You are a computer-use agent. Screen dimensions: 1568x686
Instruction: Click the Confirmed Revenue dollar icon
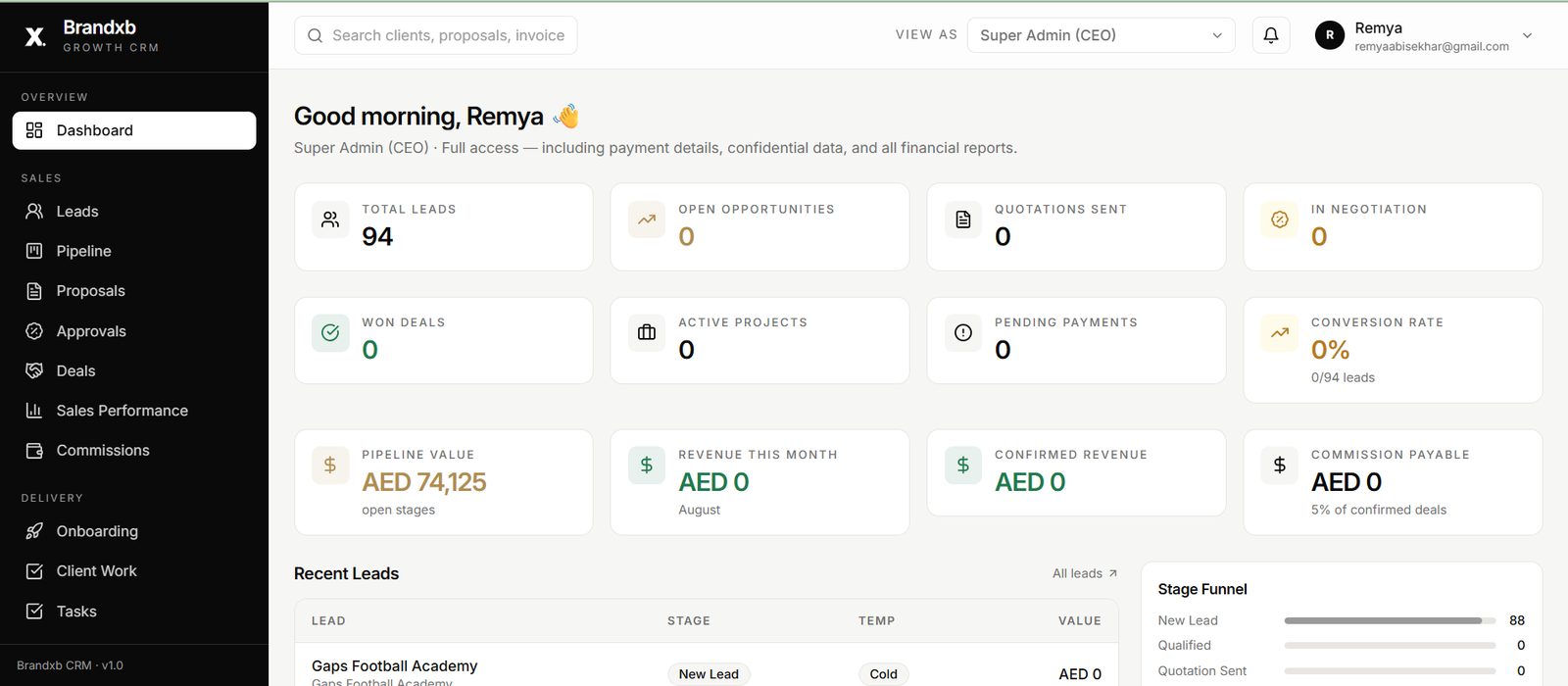963,465
